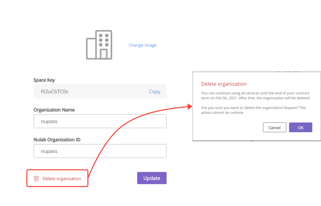Click the Delete organization dialog heading
The width and height of the screenshot is (321, 206).
pos(224,84)
